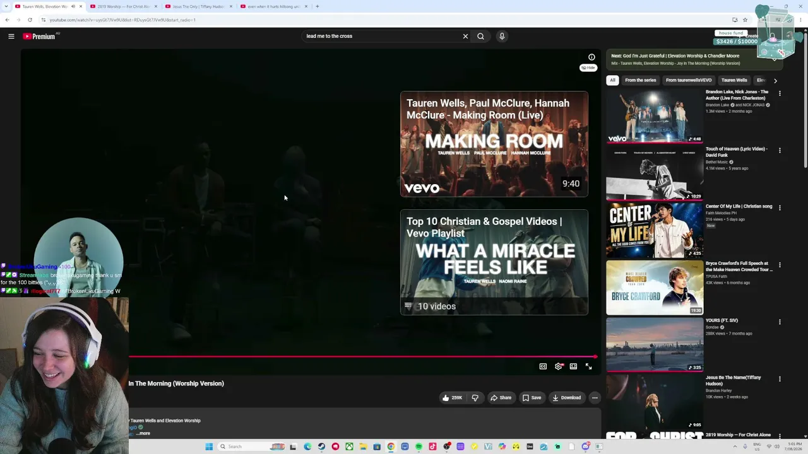The height and width of the screenshot is (454, 808).
Task: Open Spotify from the taskbar
Action: pyautogui.click(x=419, y=446)
